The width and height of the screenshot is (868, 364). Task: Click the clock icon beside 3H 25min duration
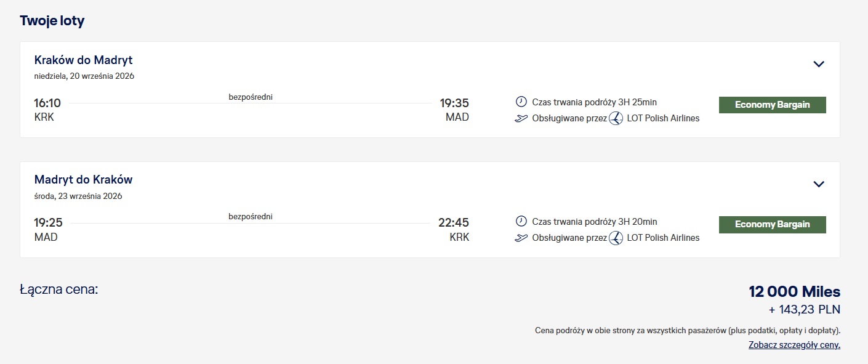tap(521, 102)
